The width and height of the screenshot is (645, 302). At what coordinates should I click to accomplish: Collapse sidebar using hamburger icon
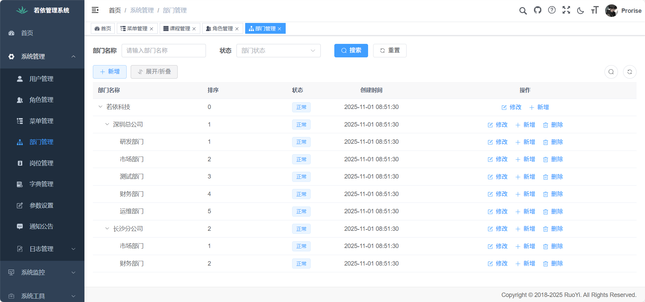(95, 10)
